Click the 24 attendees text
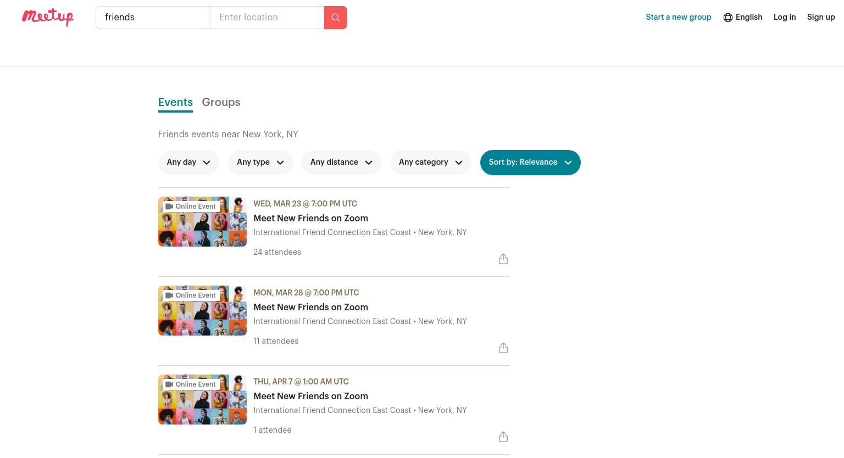 pos(277,252)
